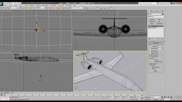Click the Shell modifier button
This screenshot has width=182, height=102.
(x=159, y=19)
